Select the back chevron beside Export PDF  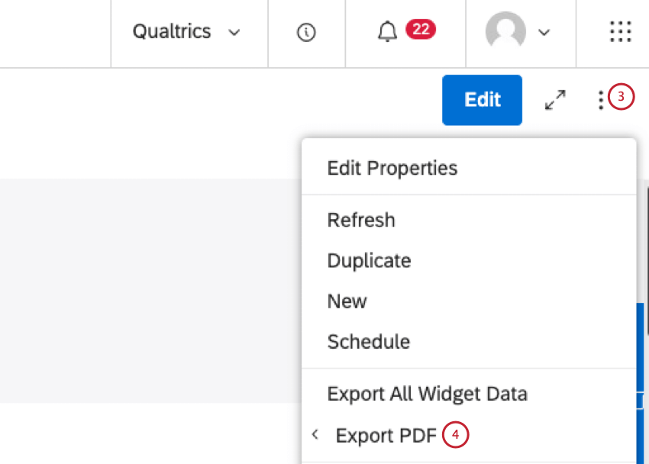[x=315, y=433]
